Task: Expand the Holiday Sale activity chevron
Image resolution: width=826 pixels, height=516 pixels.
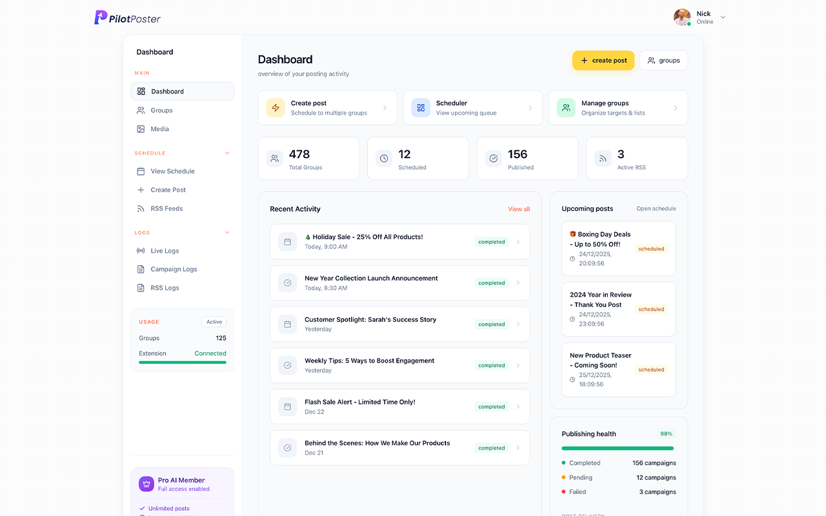Action: [518, 242]
